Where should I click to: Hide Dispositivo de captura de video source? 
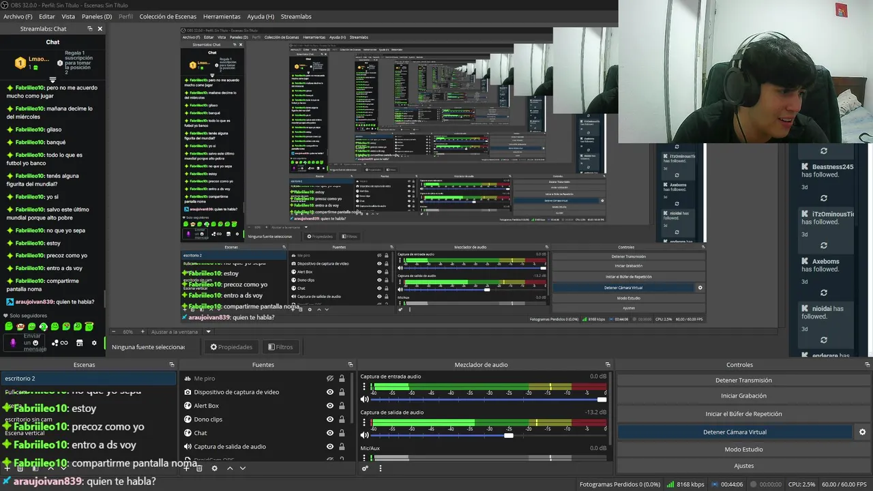tap(330, 392)
